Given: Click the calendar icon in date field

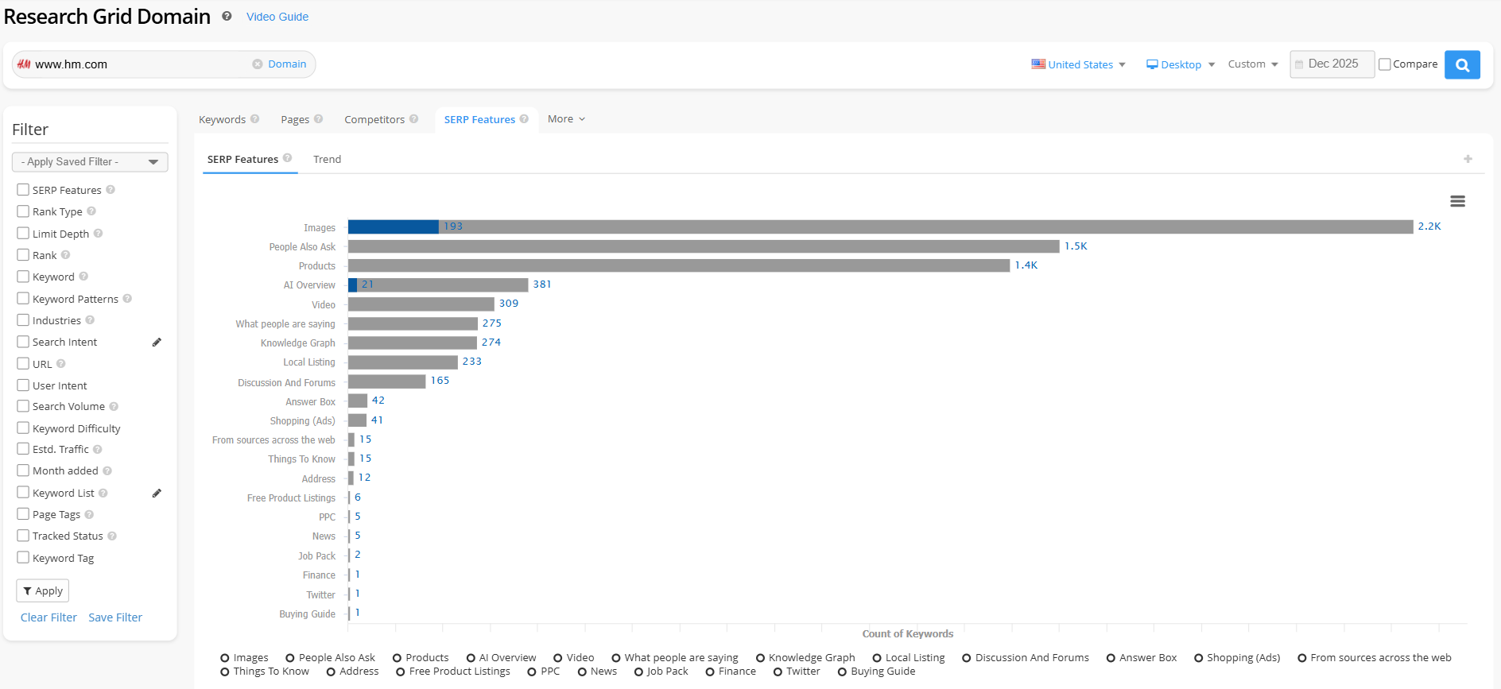Looking at the screenshot, I should coord(1299,64).
